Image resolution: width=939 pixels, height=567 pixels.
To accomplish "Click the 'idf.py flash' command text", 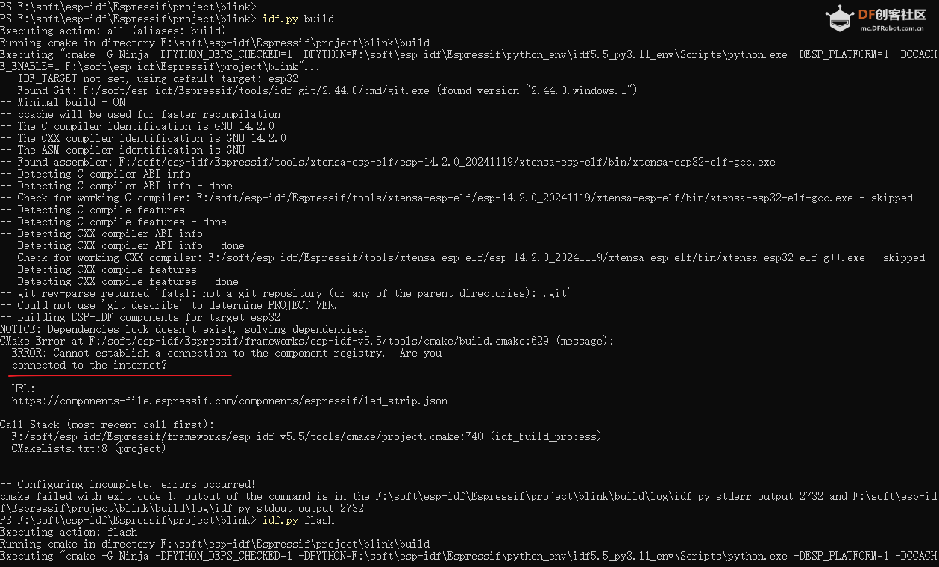I will click(x=298, y=520).
